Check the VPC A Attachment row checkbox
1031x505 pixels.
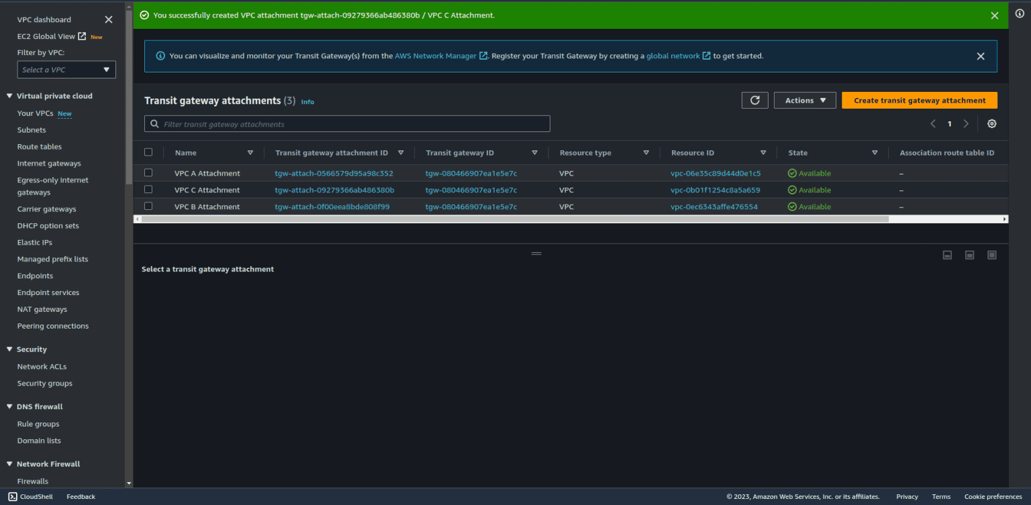click(148, 172)
